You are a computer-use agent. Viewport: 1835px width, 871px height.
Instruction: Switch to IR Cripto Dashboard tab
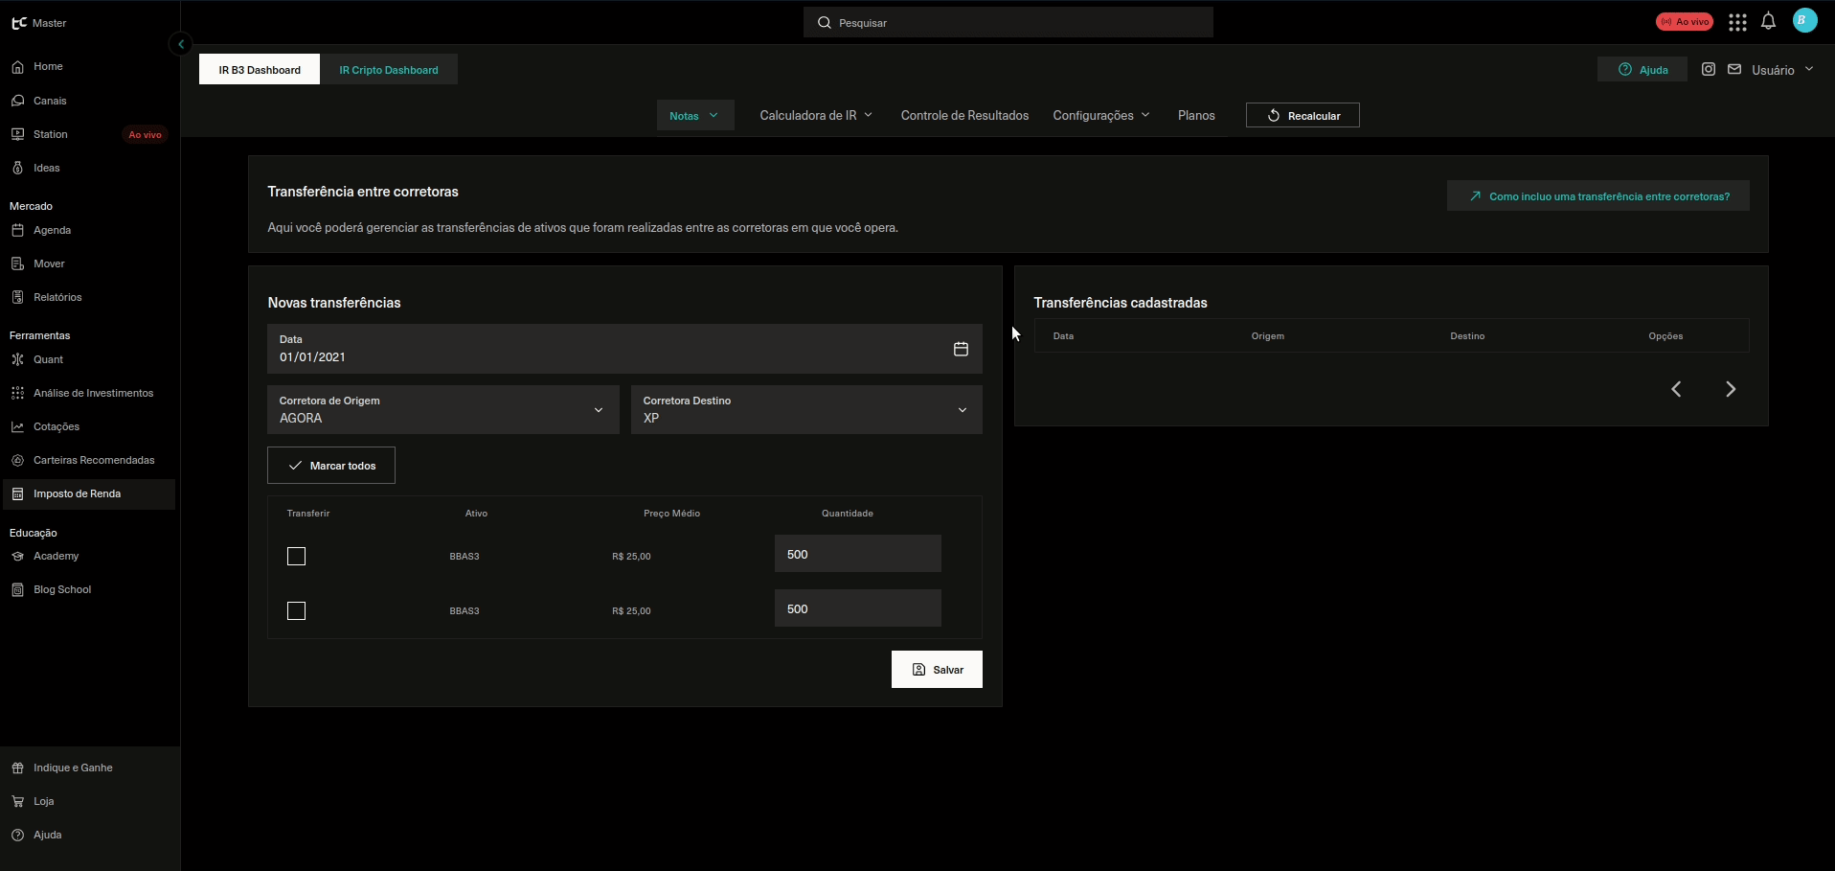[x=389, y=70]
